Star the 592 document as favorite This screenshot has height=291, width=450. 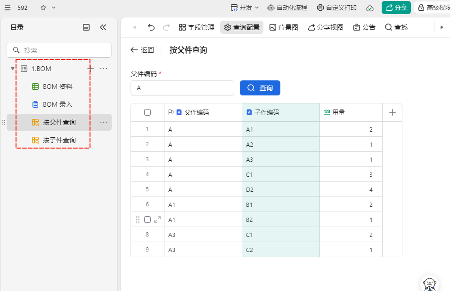point(43,8)
